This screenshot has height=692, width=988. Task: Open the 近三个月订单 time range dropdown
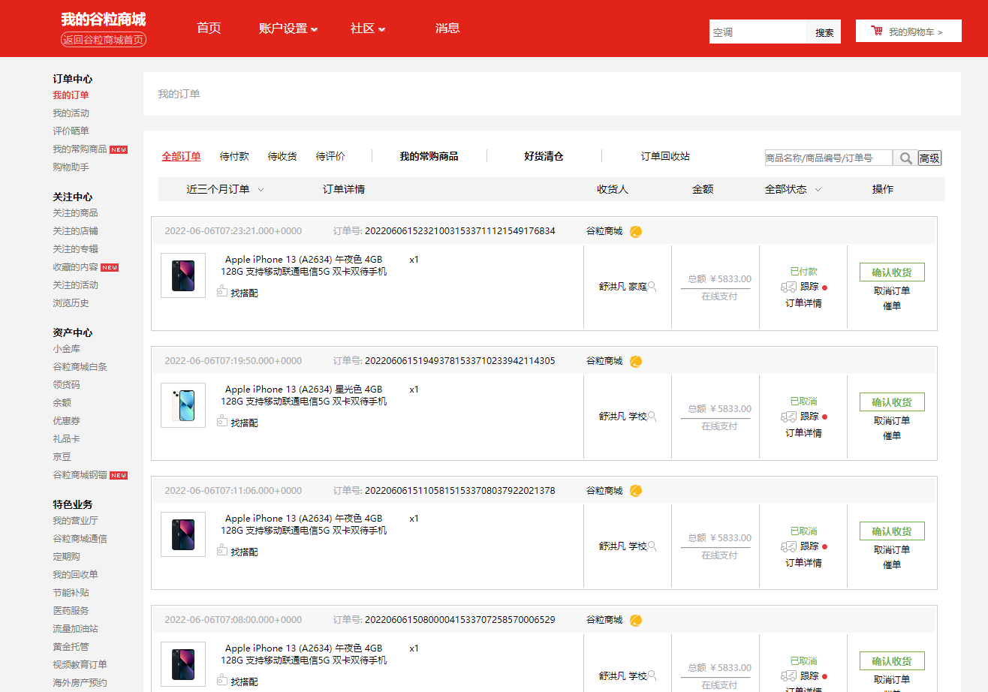click(225, 189)
